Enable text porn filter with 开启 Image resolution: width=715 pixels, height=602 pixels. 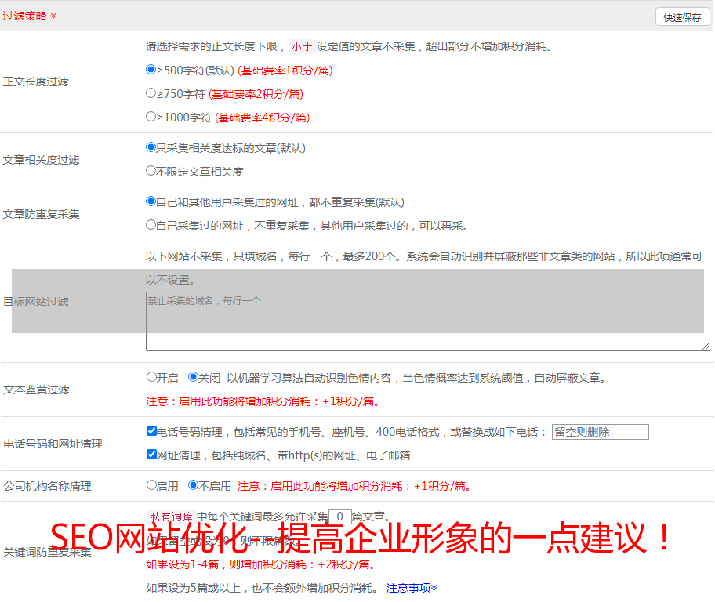pyautogui.click(x=152, y=377)
